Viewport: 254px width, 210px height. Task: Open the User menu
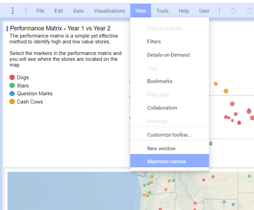click(x=204, y=11)
